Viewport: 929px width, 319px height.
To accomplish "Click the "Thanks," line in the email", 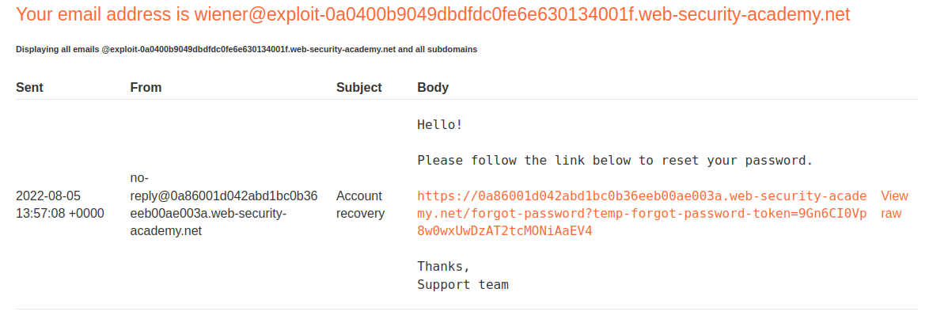I will [443, 267].
